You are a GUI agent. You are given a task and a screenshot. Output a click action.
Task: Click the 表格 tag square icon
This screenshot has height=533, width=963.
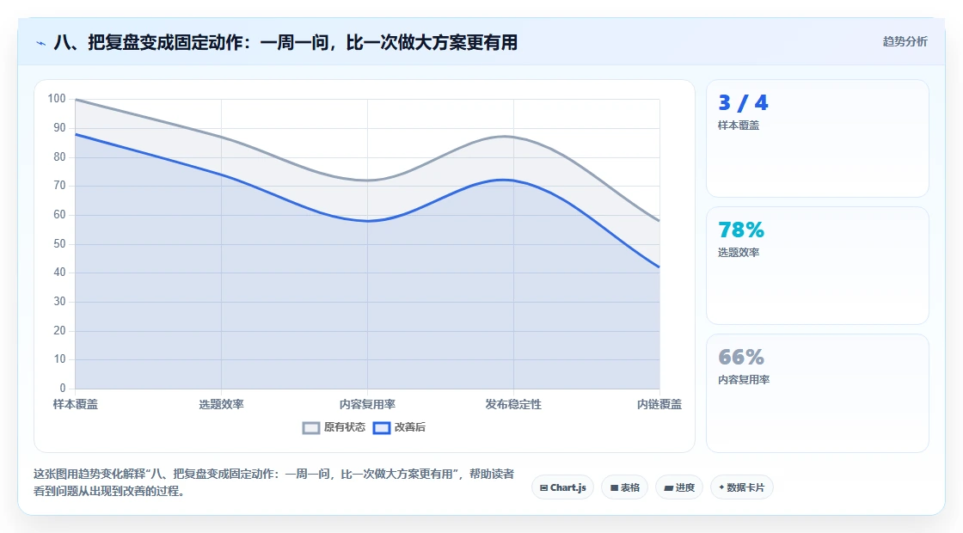[x=614, y=488]
